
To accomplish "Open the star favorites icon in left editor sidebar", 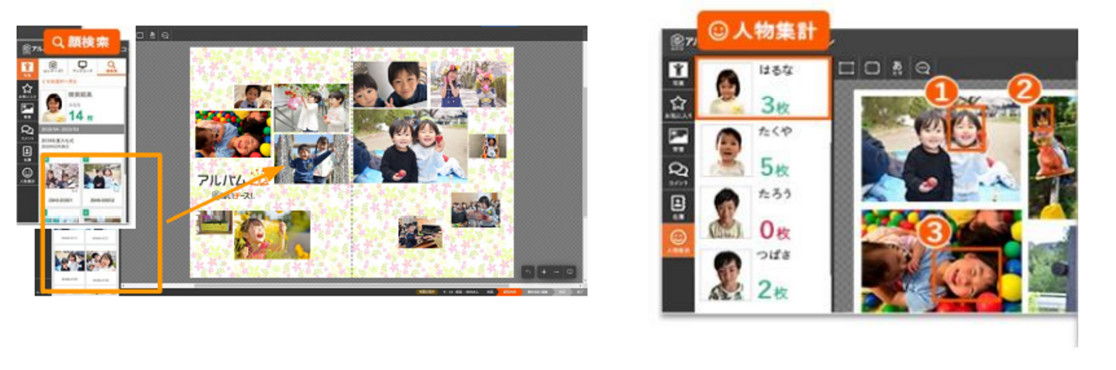I will tap(26, 90).
